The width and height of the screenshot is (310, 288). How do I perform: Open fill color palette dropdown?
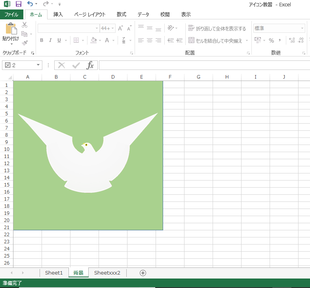tap(100, 40)
